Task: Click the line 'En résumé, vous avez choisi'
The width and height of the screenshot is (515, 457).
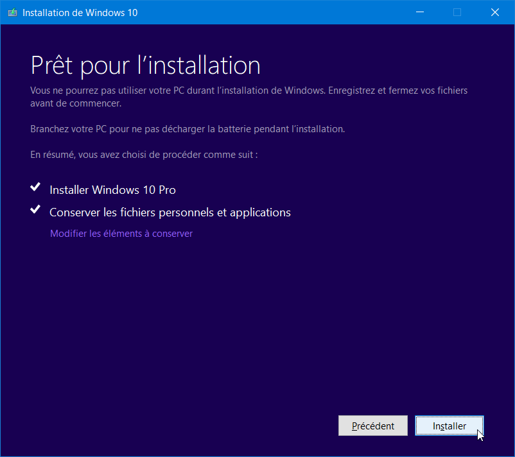Action: pos(144,155)
